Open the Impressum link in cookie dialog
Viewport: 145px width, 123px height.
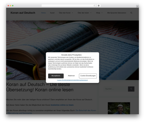click(x=84, y=80)
